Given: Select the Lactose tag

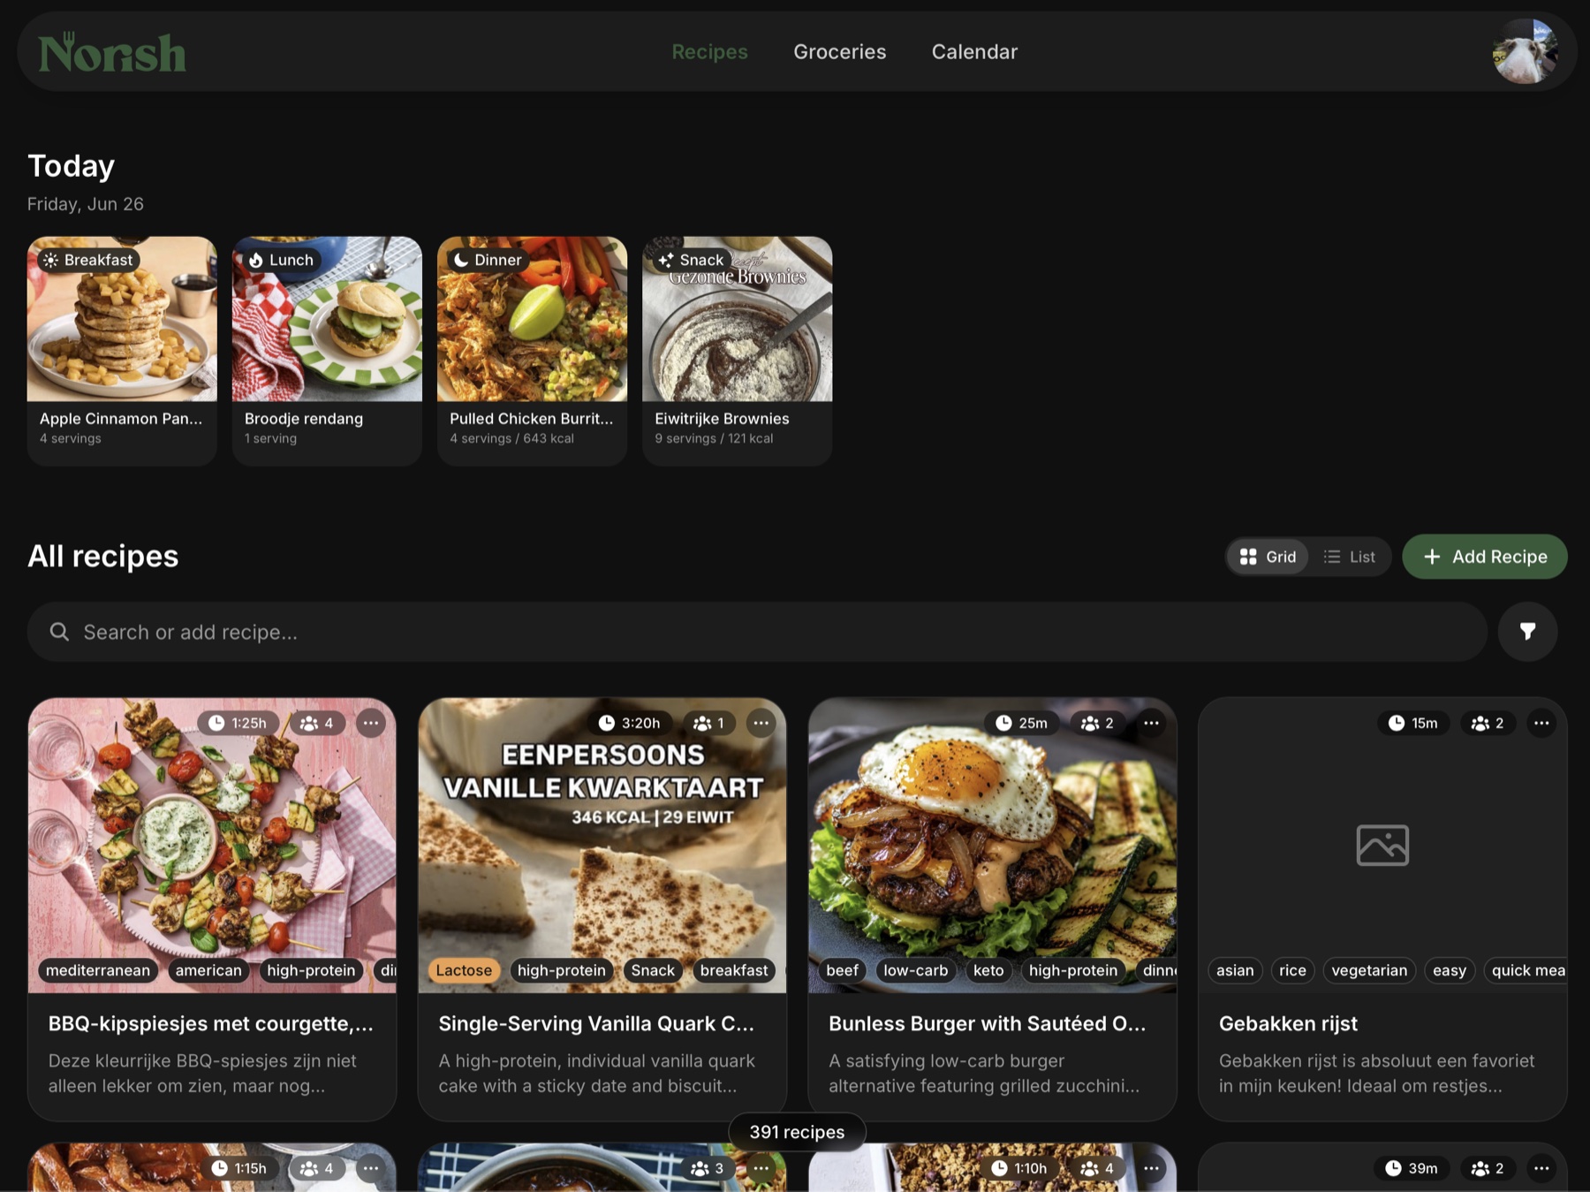Looking at the screenshot, I should (x=464, y=970).
